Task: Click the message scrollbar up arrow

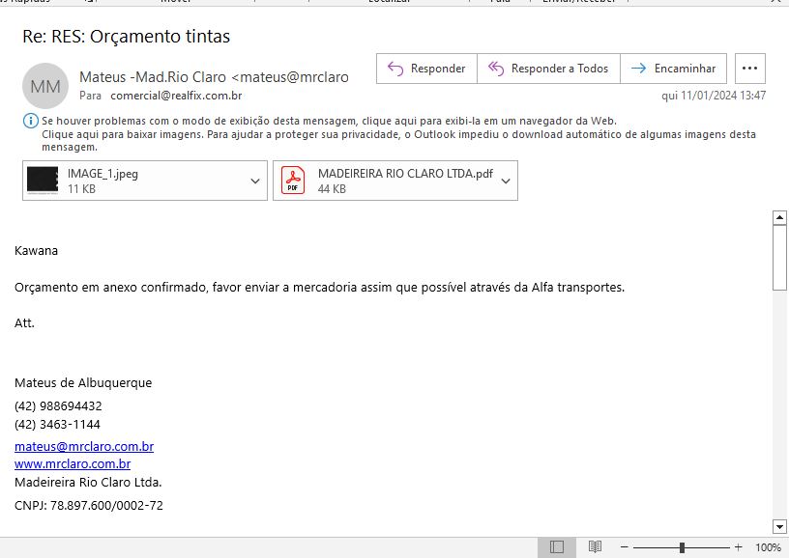Action: (x=780, y=218)
